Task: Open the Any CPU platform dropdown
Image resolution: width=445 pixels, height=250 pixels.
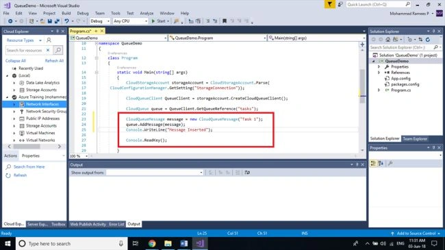Action: (x=146, y=21)
